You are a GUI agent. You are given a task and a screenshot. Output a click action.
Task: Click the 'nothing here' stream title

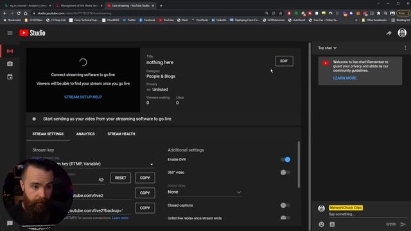click(160, 63)
